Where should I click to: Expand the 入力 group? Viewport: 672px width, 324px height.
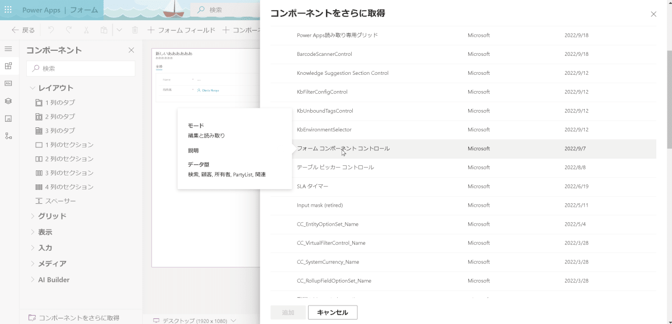[x=41, y=248]
